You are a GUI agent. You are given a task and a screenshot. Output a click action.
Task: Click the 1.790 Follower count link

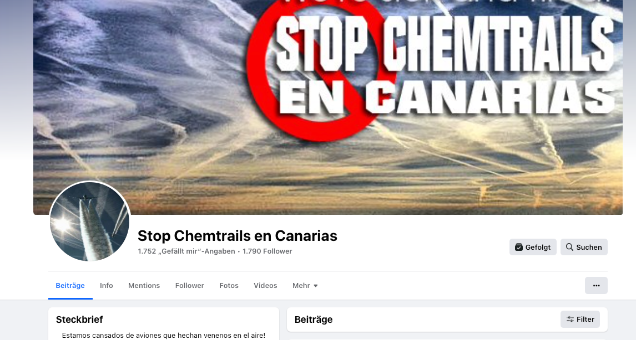coord(267,251)
